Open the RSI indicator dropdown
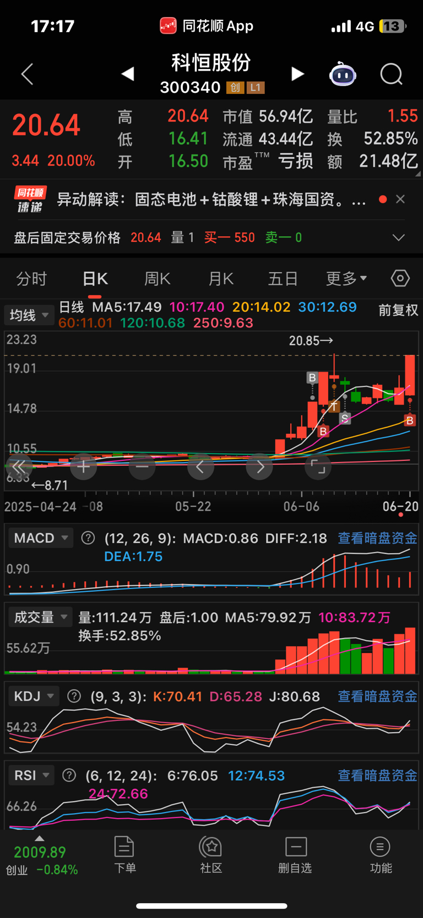 pyautogui.click(x=31, y=775)
